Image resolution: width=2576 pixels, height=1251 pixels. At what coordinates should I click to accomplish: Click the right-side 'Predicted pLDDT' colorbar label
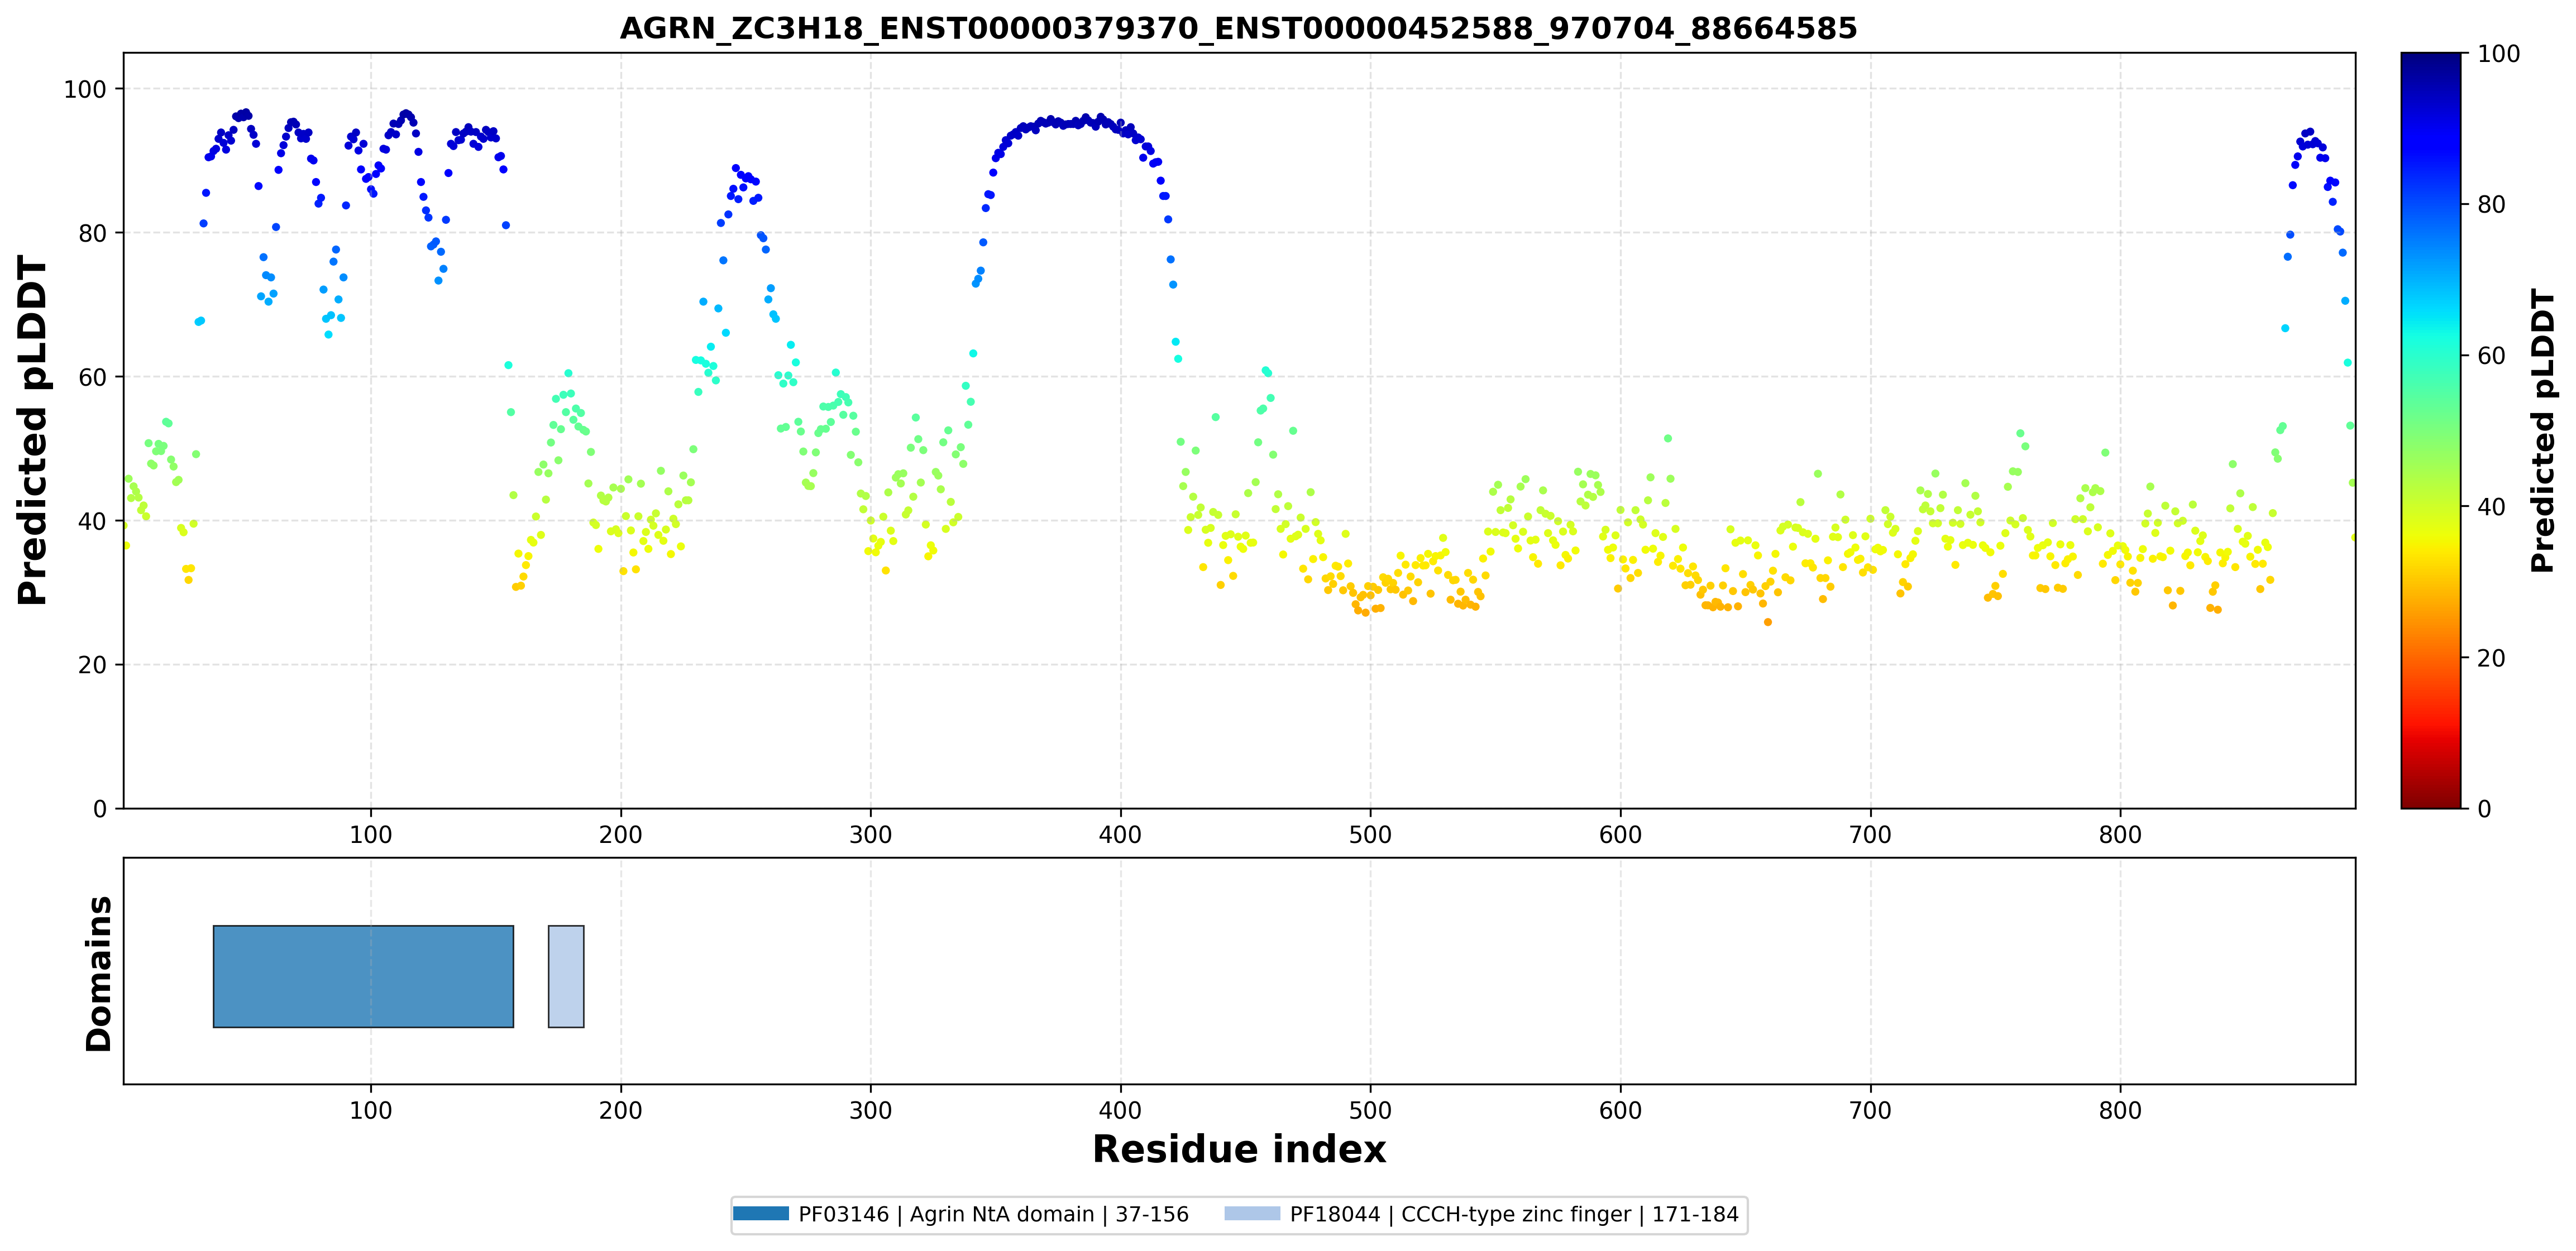point(2542,430)
